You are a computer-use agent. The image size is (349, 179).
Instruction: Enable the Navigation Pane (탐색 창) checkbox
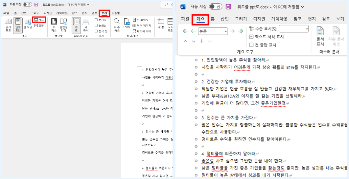[96, 31]
